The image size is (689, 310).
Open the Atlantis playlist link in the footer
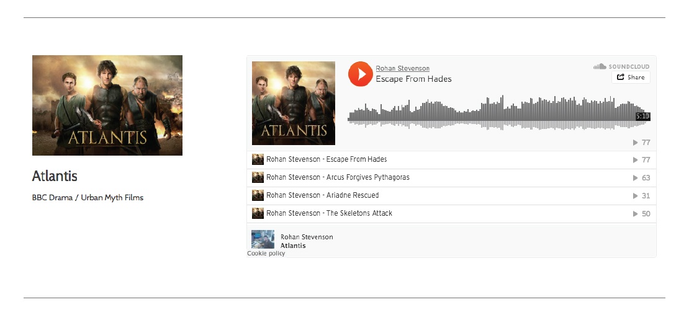click(293, 246)
